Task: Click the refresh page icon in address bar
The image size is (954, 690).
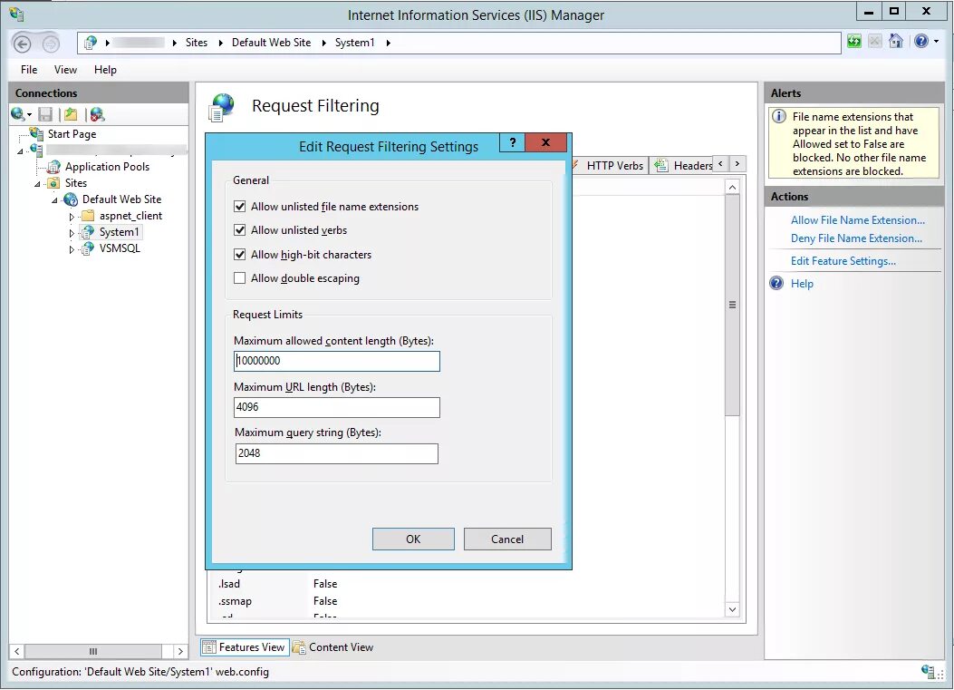Action: coord(854,42)
